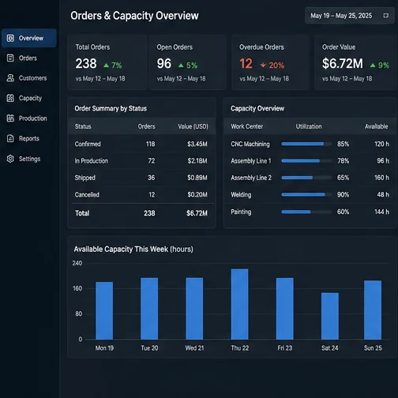The height and width of the screenshot is (398, 398).
Task: Click the Thu 22 capacity bar
Action: pyautogui.click(x=239, y=304)
